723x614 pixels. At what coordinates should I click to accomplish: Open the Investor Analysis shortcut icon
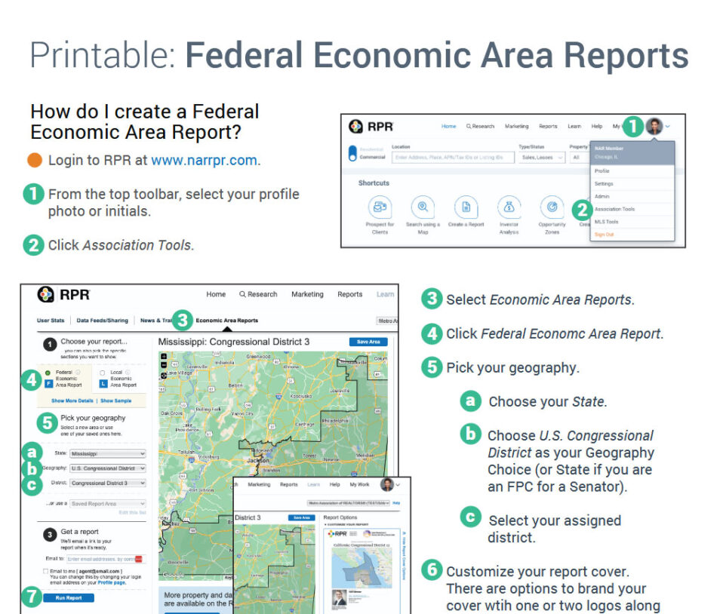(509, 207)
